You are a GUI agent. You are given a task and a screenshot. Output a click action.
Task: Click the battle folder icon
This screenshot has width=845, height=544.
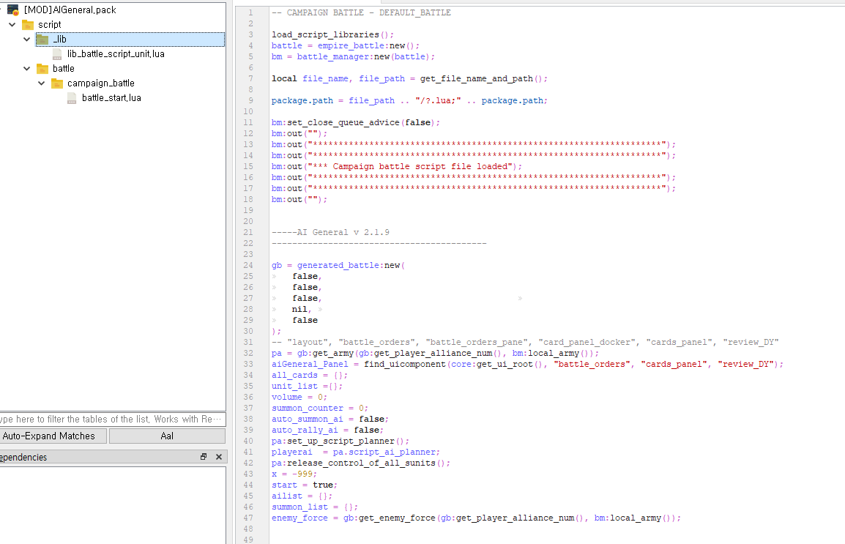(x=42, y=69)
